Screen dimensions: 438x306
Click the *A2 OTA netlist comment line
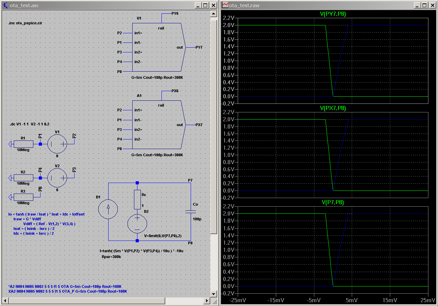click(x=65, y=286)
